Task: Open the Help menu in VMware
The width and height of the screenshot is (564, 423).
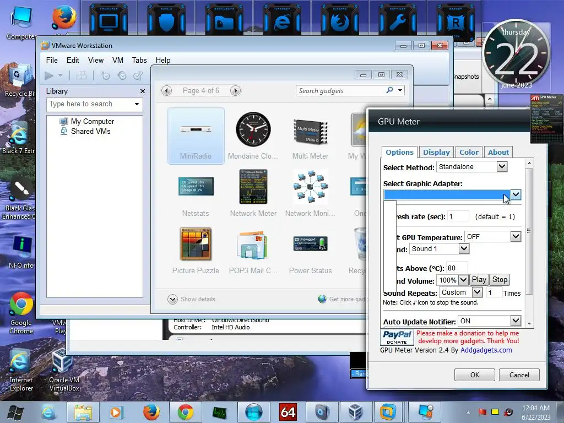Action: (162, 60)
